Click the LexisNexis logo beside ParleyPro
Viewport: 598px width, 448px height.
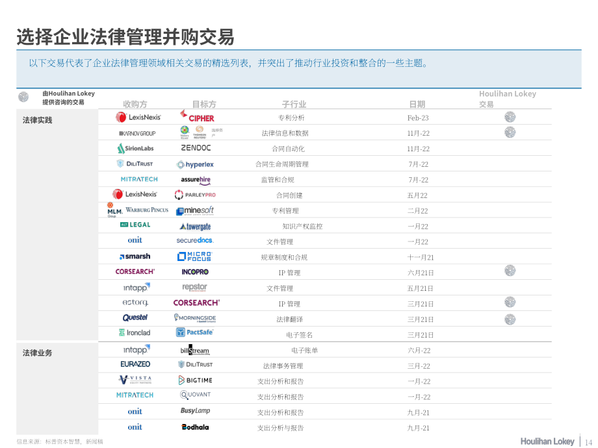(x=135, y=194)
